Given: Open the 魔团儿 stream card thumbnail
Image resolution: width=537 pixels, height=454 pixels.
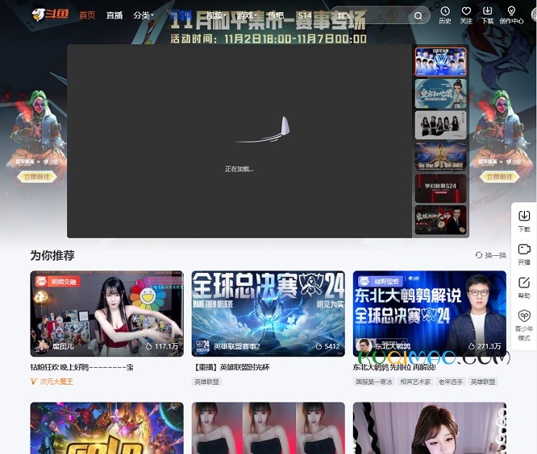Looking at the screenshot, I should (x=107, y=313).
